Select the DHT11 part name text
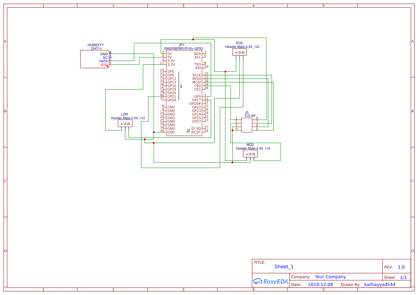Image resolution: width=418 pixels, height=295 pixels. point(96,49)
